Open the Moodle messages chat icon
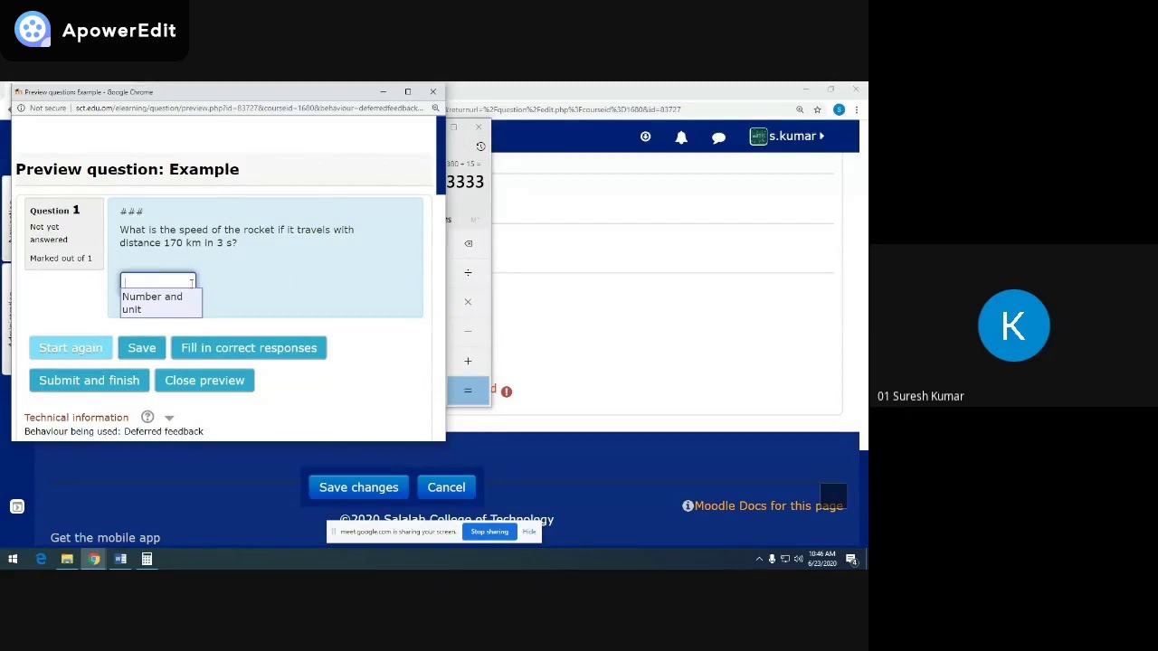1158x651 pixels. [x=718, y=137]
